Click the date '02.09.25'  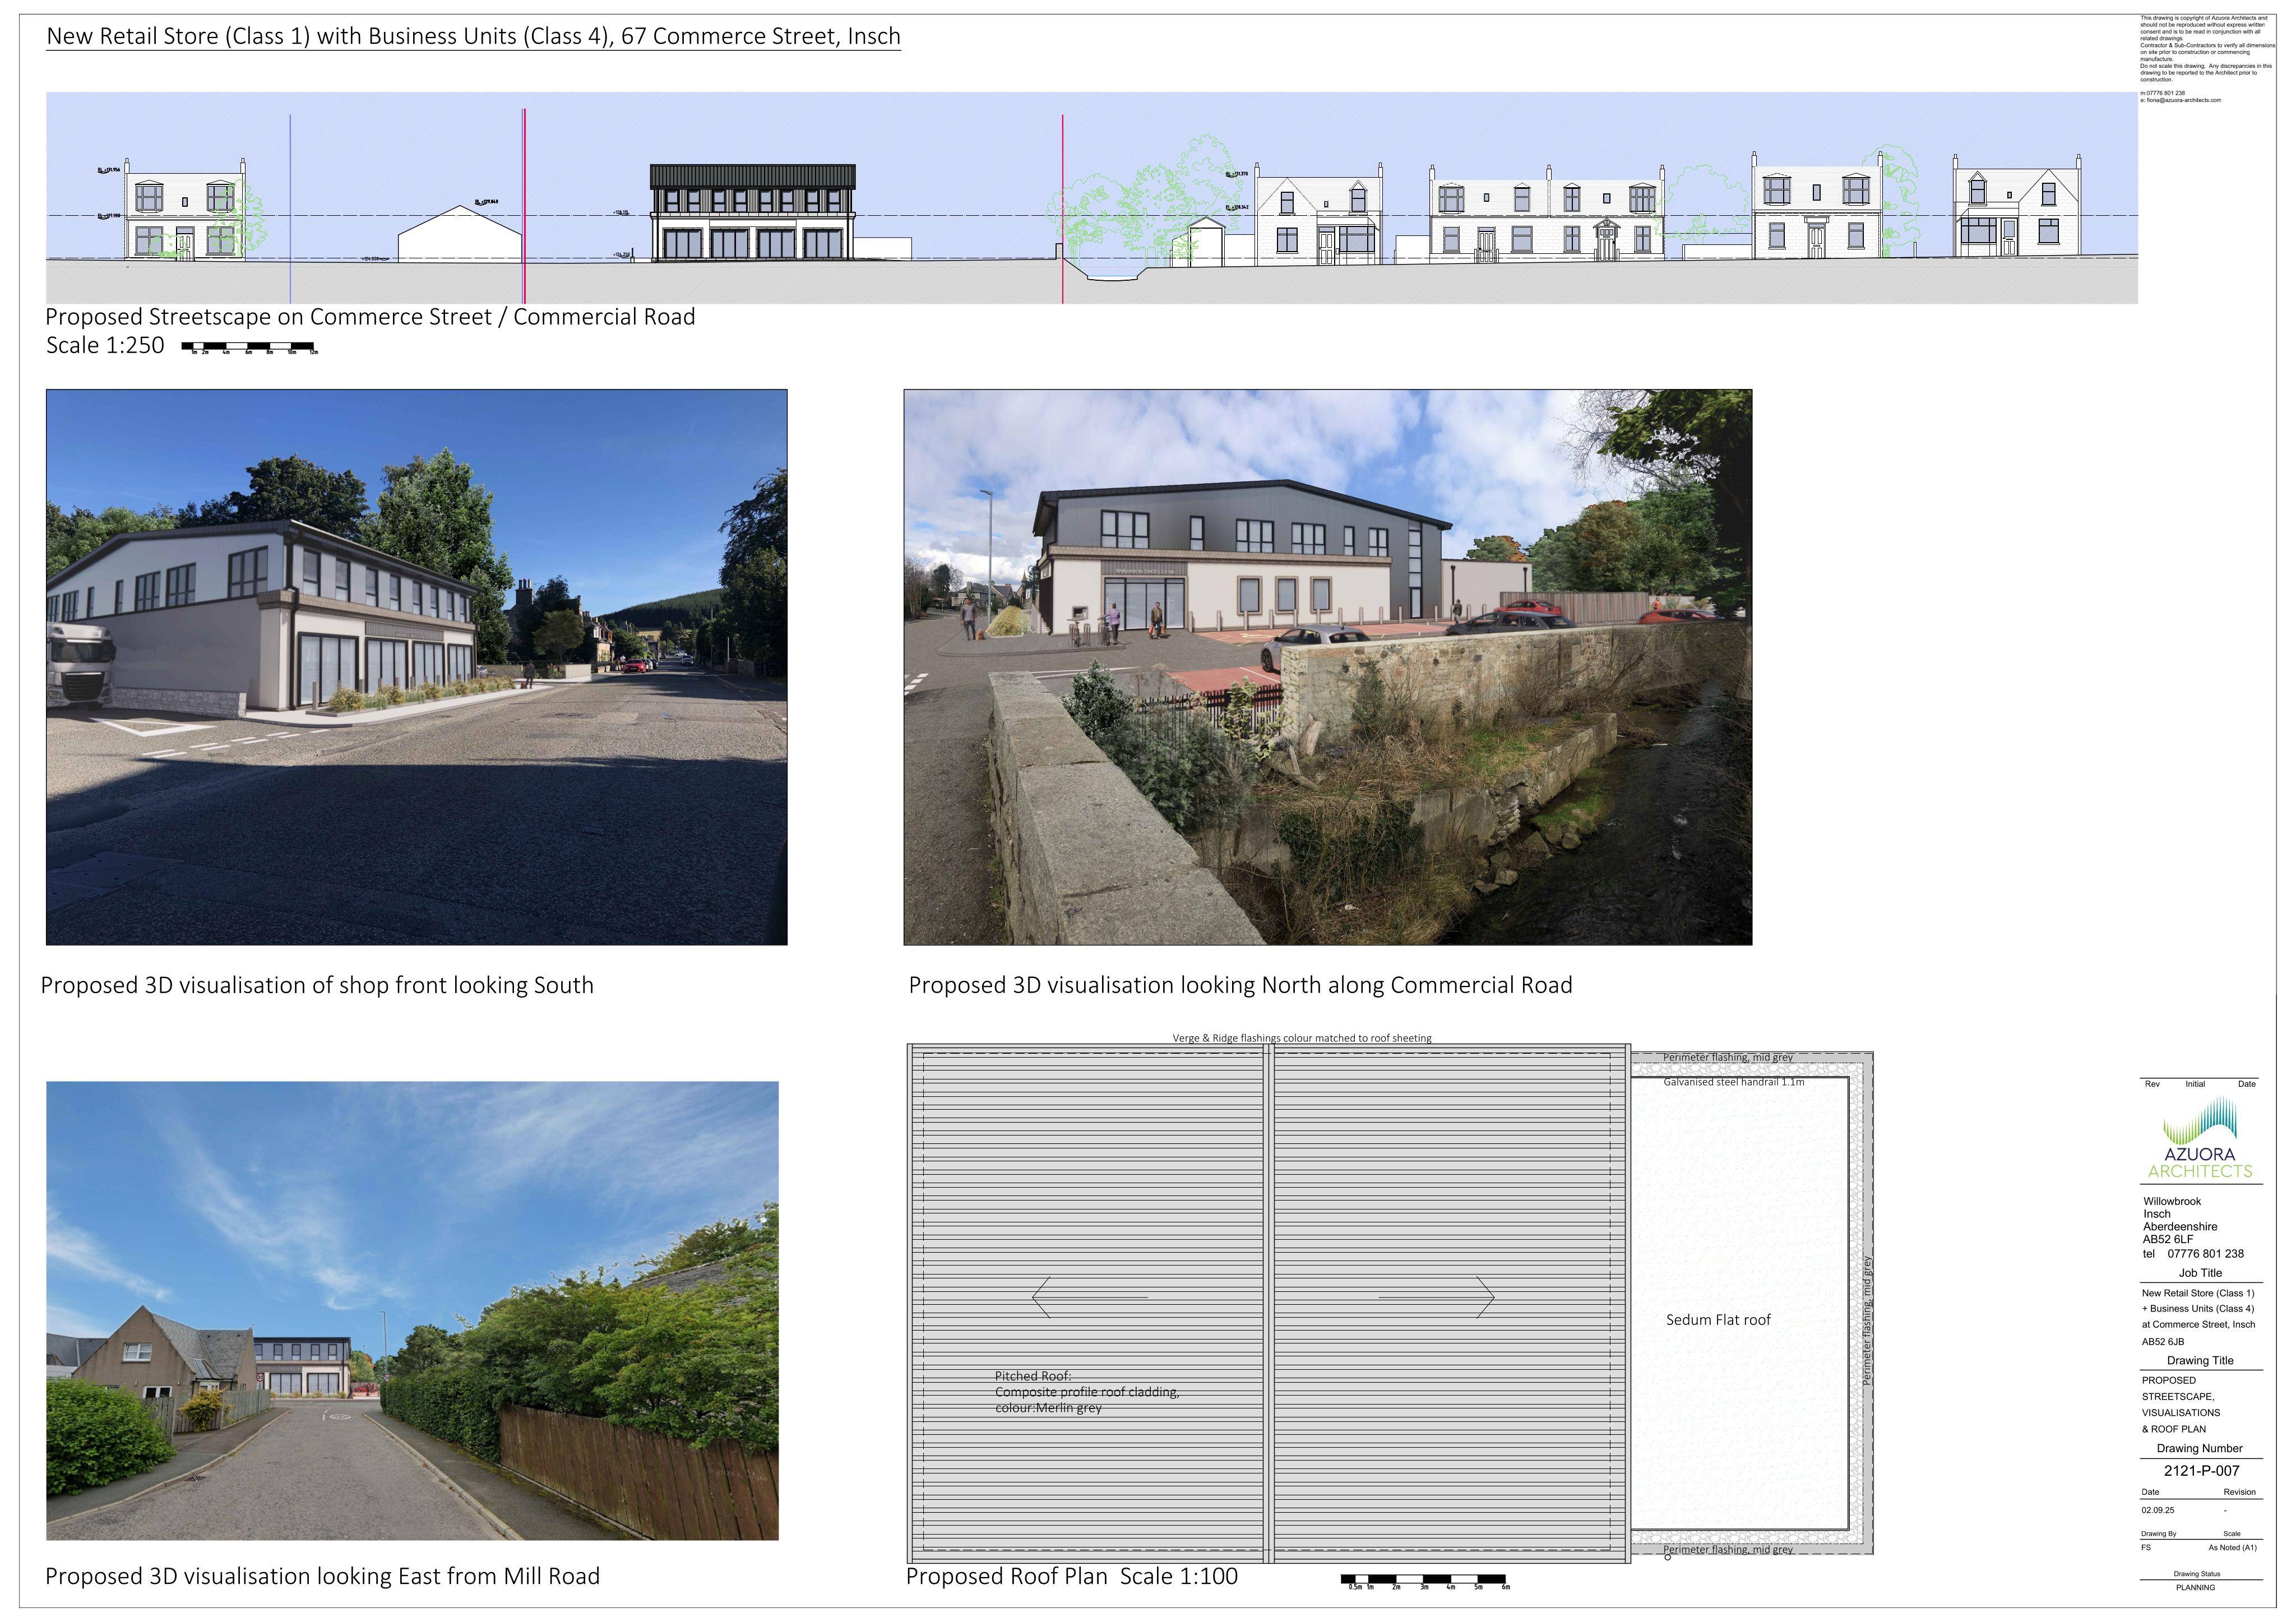[x=2158, y=1510]
